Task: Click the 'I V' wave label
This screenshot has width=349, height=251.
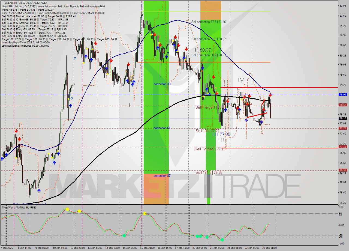Action: tap(241, 80)
